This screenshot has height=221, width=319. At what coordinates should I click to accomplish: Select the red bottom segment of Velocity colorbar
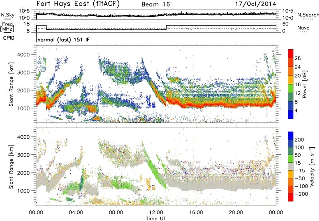291,197
